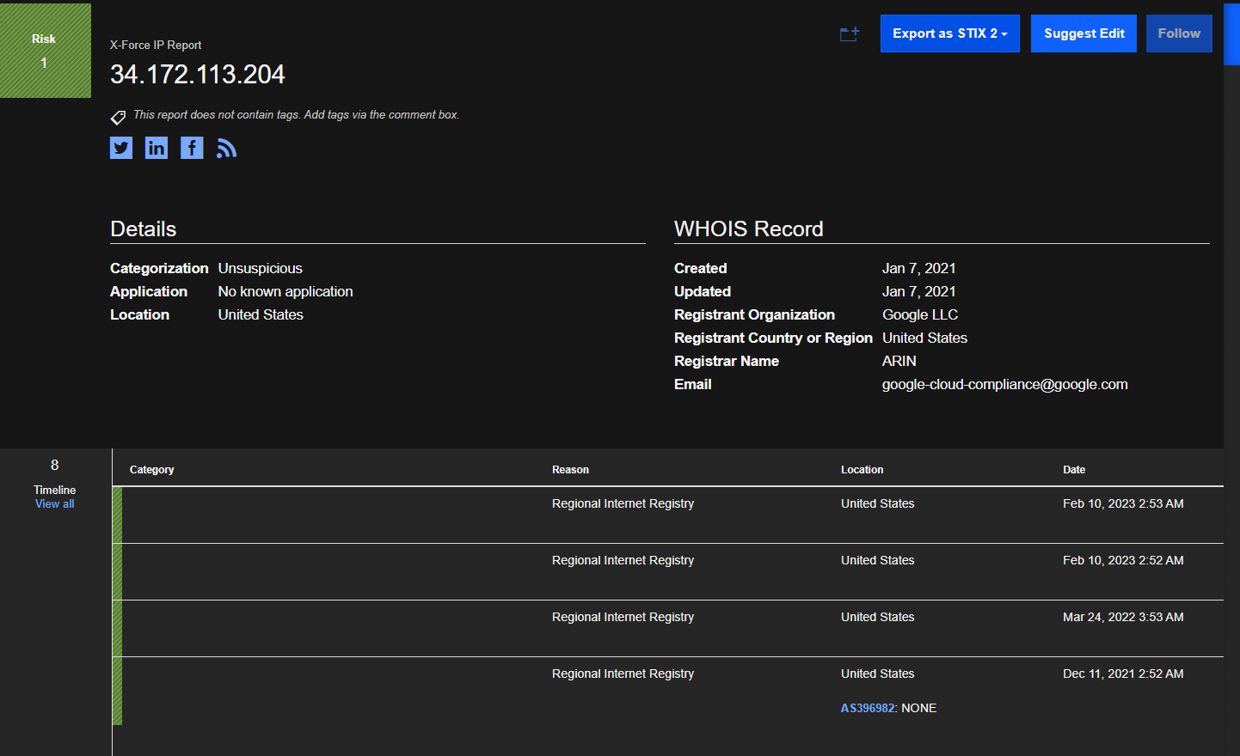Screen dimensions: 1240x756
Task: Share report on Facebook icon
Action: pyautogui.click(x=192, y=148)
